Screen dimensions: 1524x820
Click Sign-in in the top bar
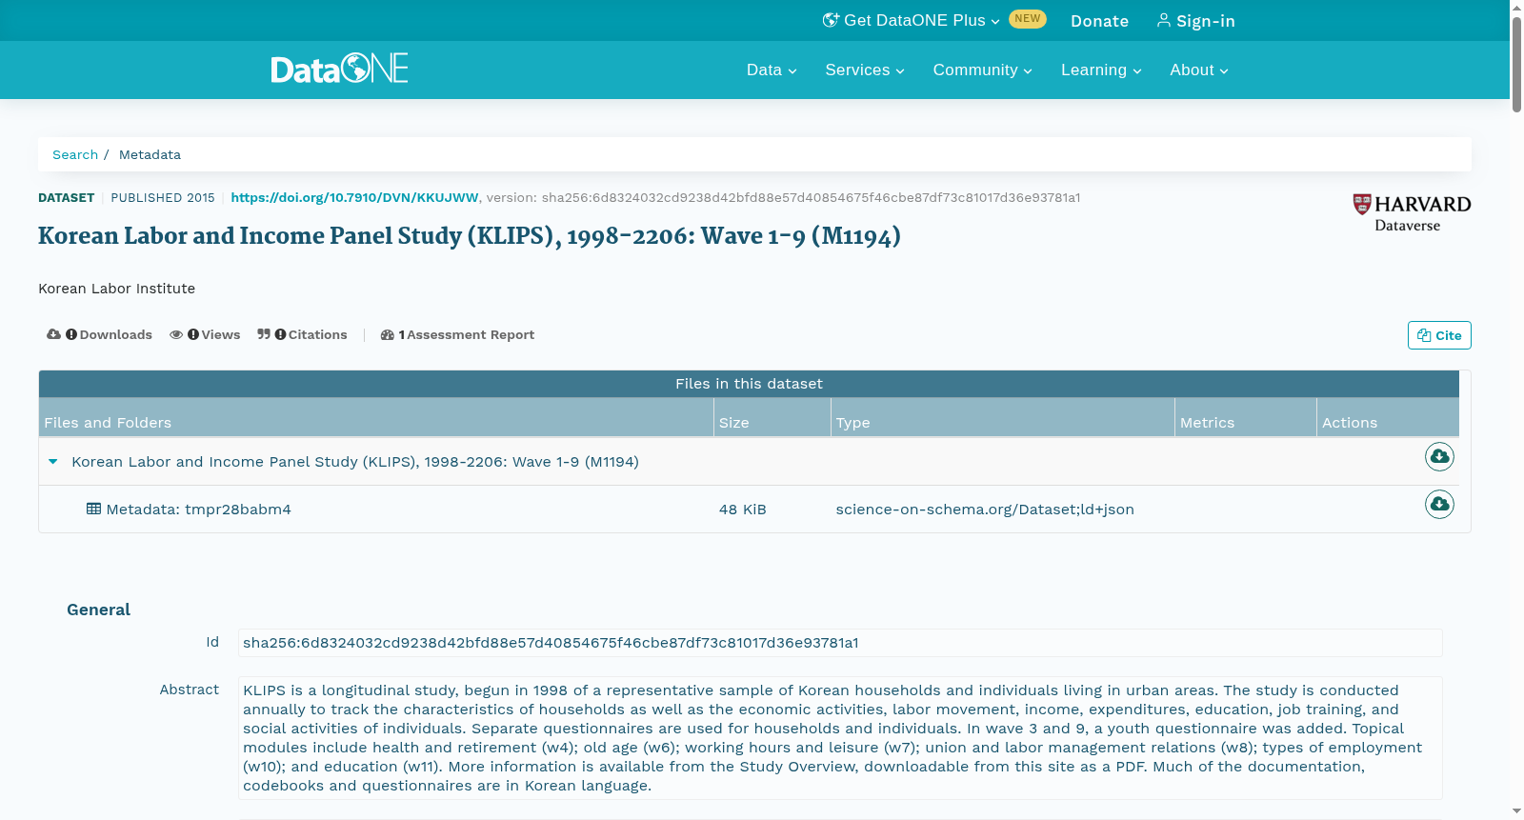pyautogui.click(x=1196, y=21)
